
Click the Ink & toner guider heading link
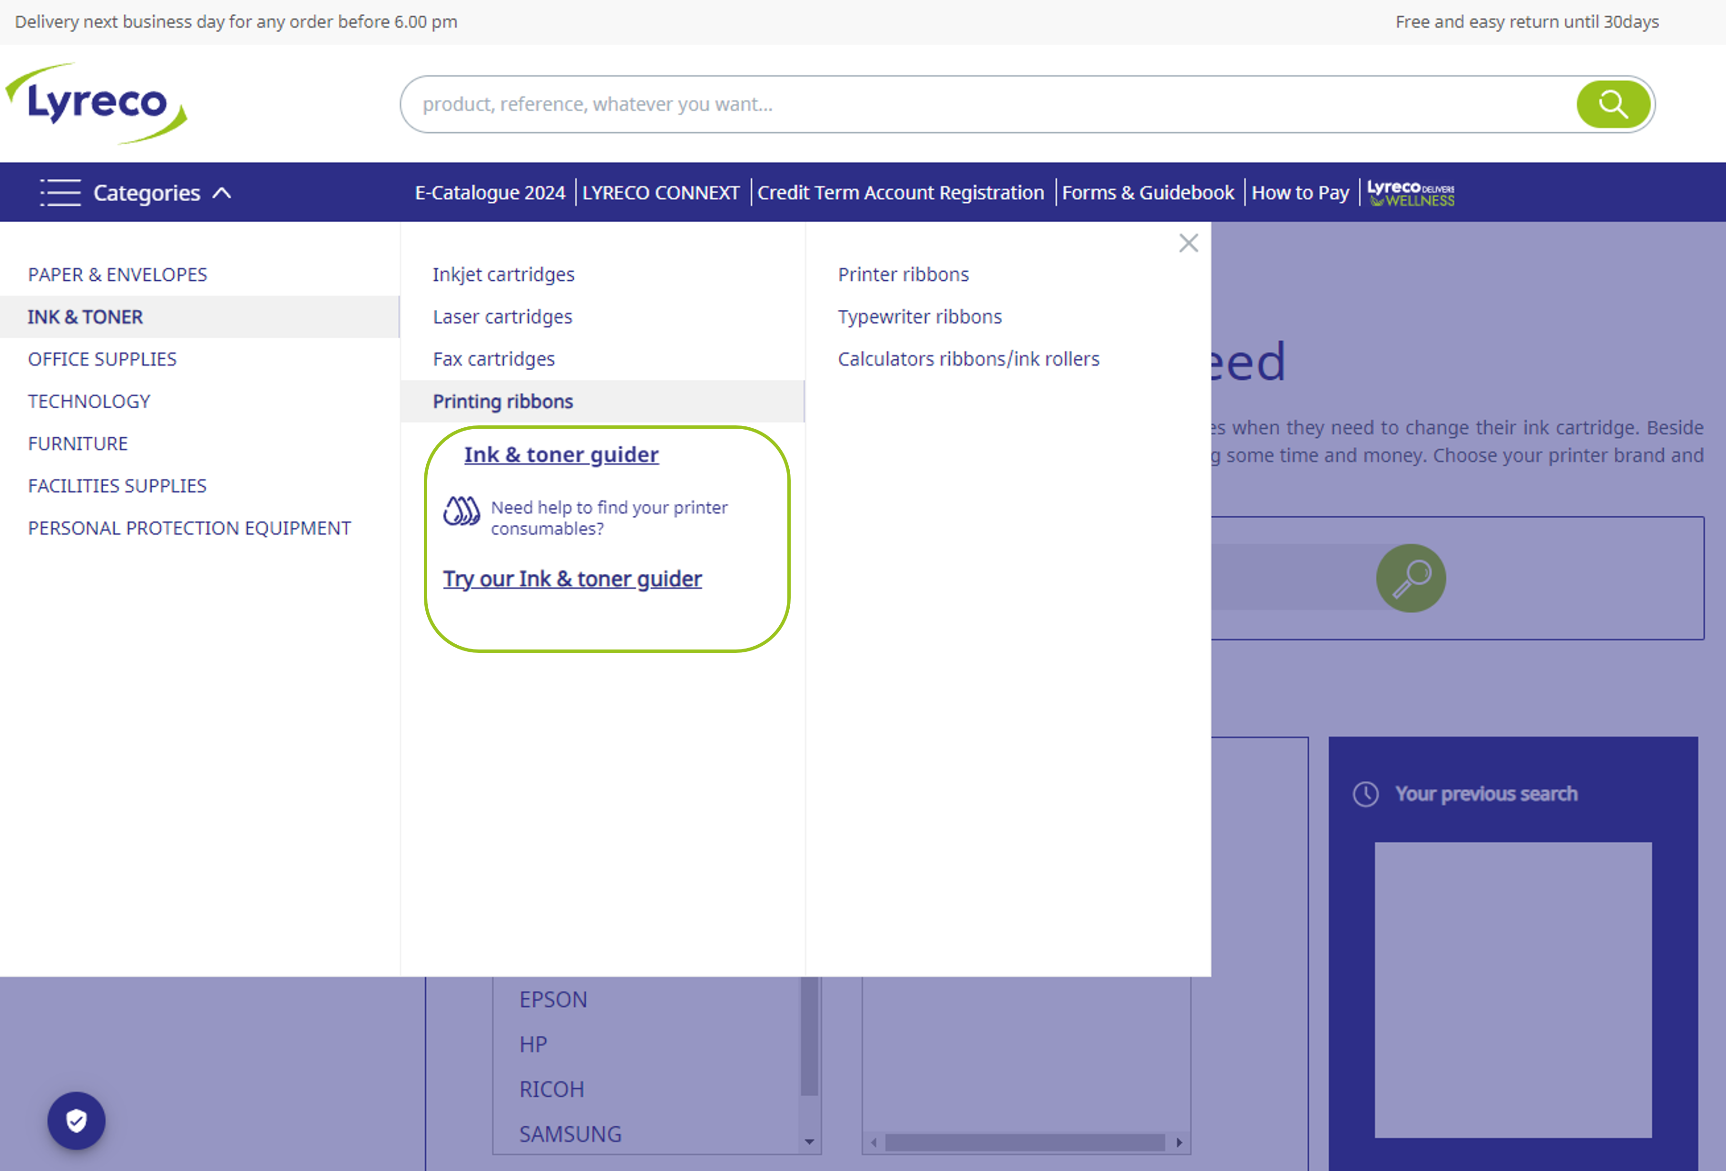pos(561,454)
